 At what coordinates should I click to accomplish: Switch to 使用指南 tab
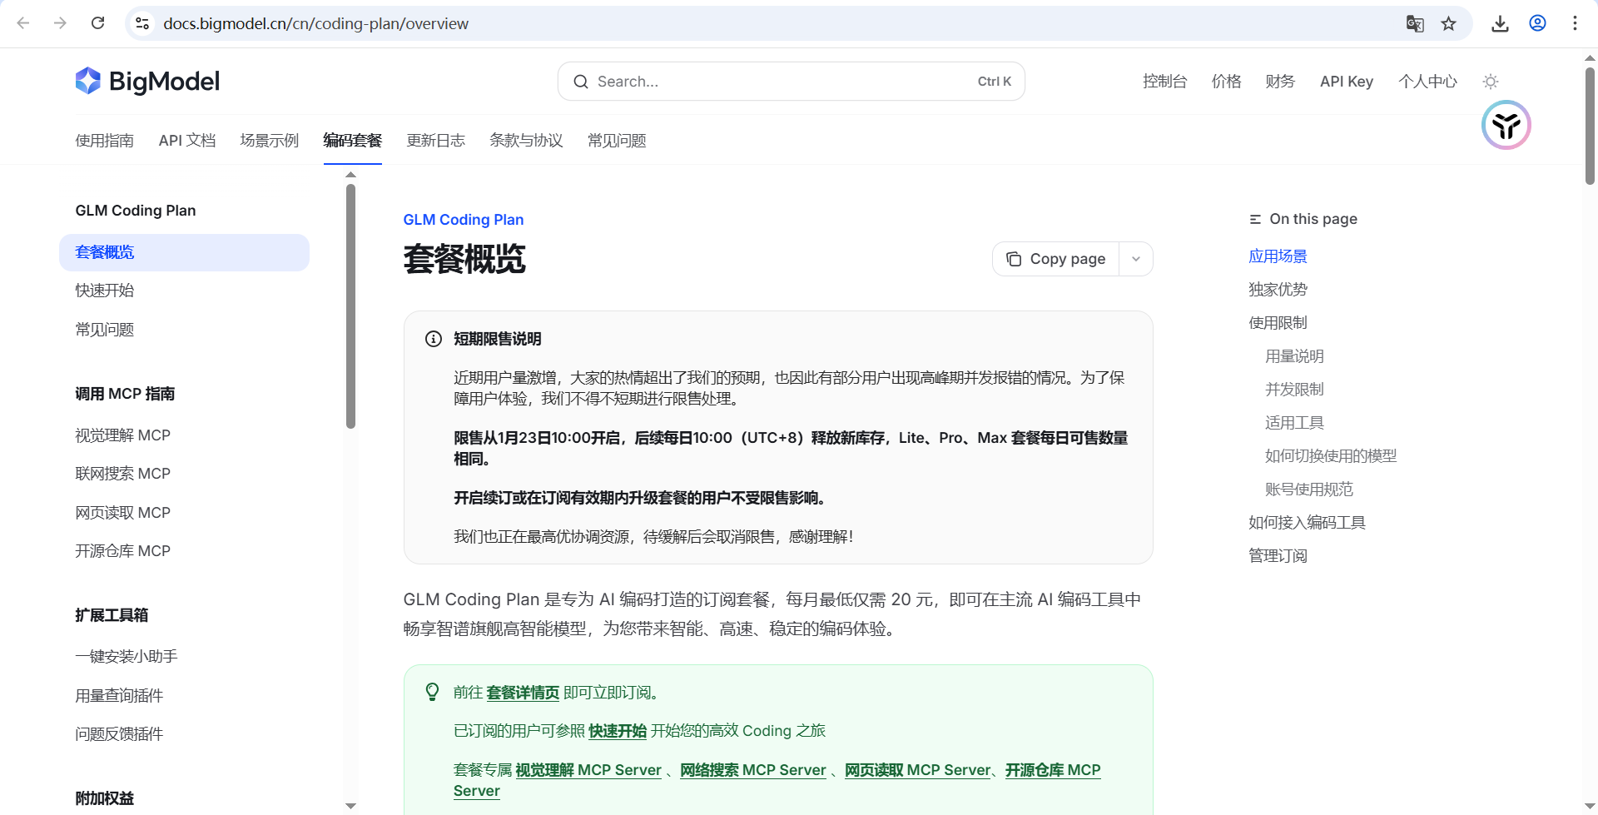click(104, 141)
